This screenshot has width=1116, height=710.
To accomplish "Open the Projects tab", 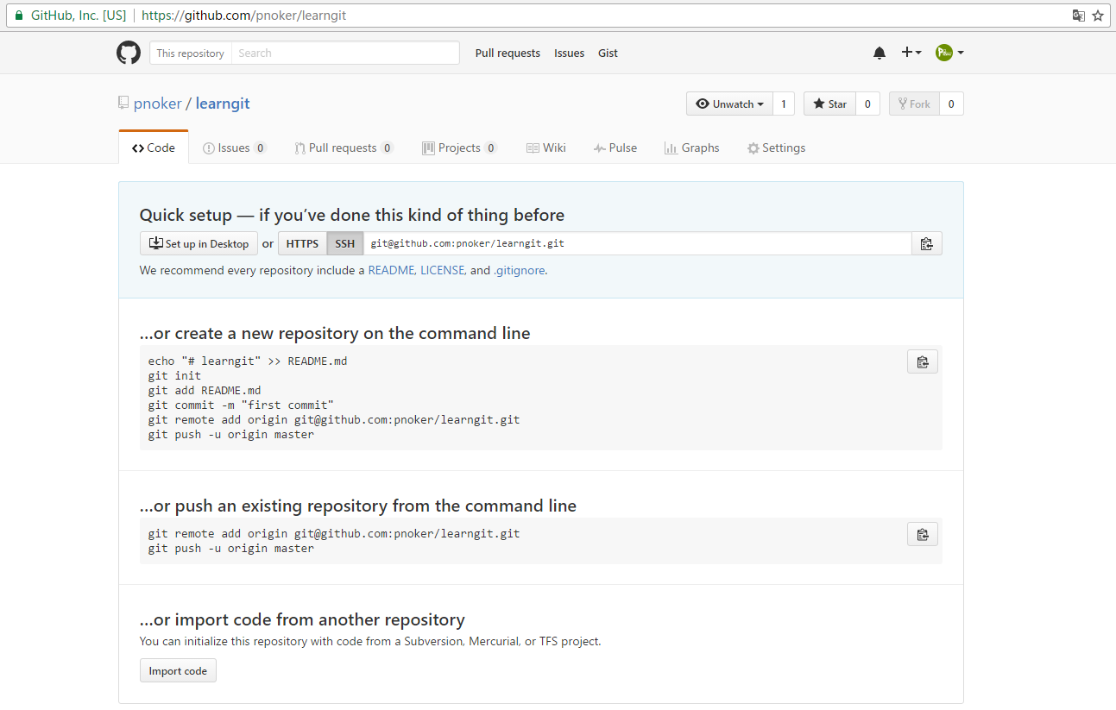I will [x=459, y=148].
